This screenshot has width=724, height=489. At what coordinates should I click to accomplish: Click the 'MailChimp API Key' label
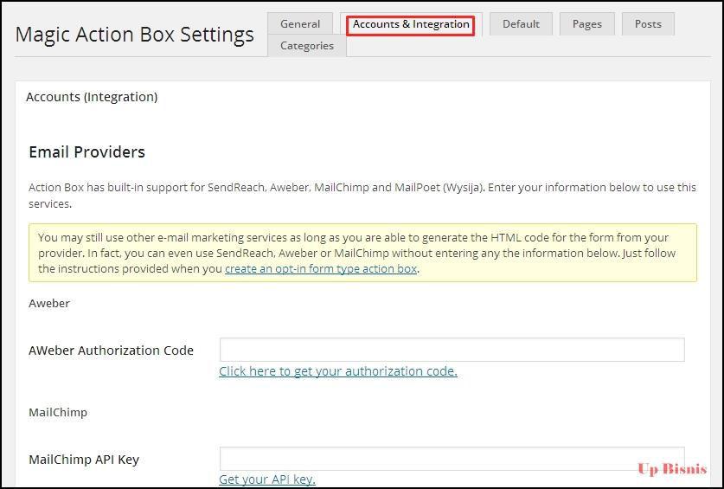click(x=84, y=460)
